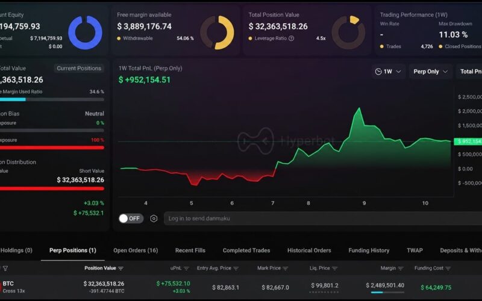This screenshot has width=482, height=301.
Task: Click the Closed Positions label
Action: pos(463,46)
